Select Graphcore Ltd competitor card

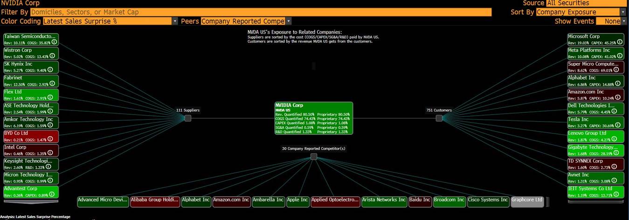pos(528,201)
